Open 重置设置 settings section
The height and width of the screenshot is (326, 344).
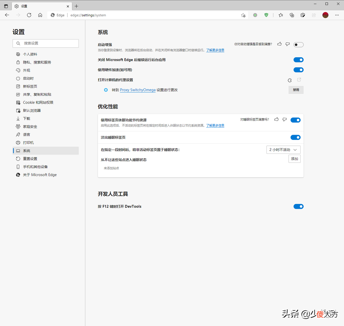pos(46,159)
